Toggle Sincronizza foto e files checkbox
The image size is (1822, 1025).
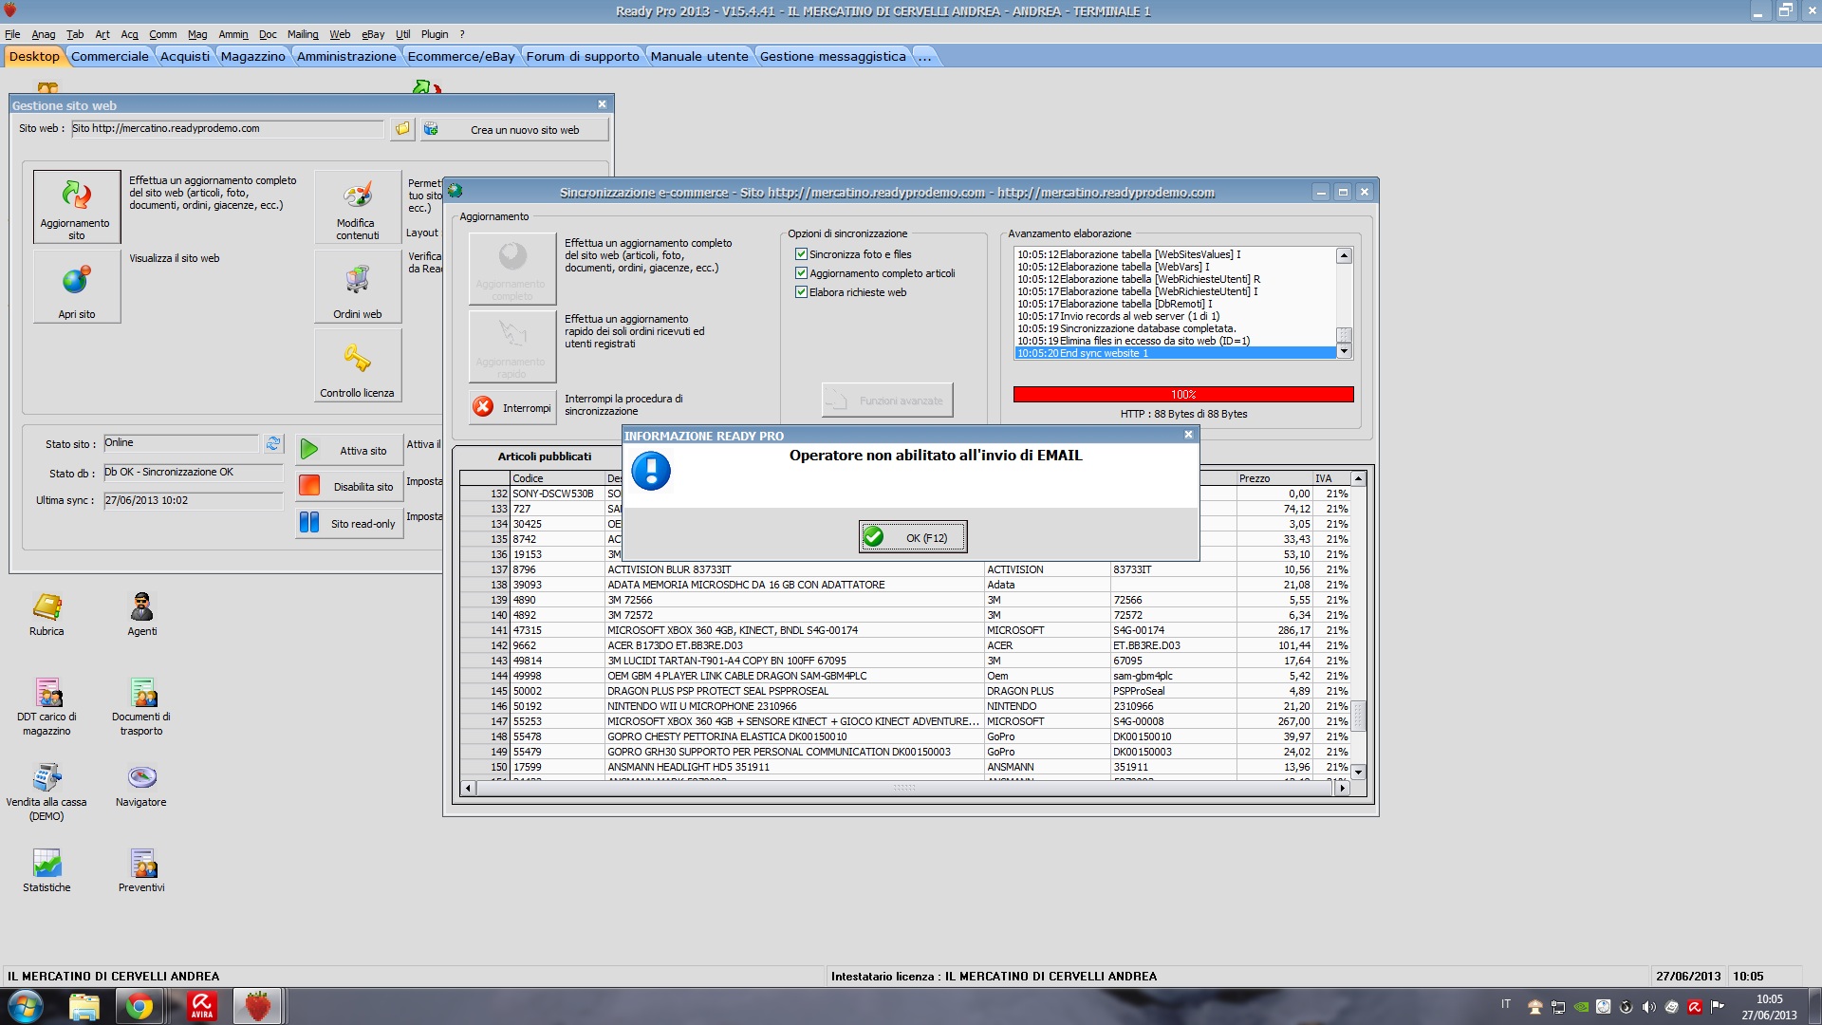801,254
